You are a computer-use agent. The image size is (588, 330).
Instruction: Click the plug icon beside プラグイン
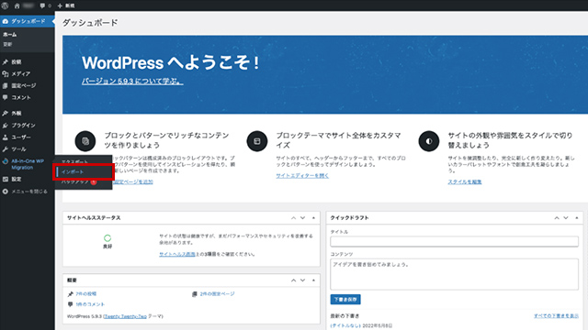click(5, 125)
